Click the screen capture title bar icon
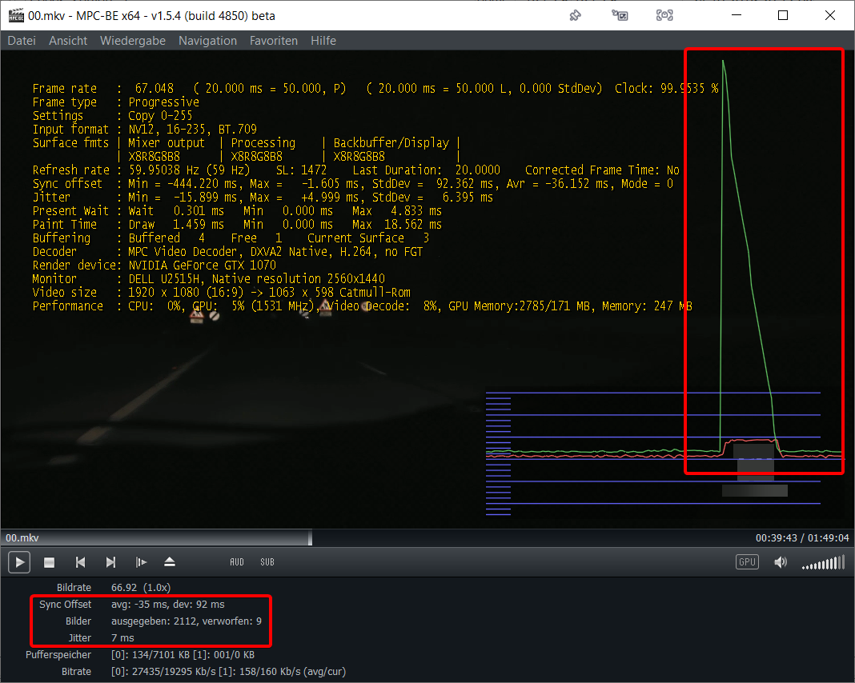 [x=664, y=15]
